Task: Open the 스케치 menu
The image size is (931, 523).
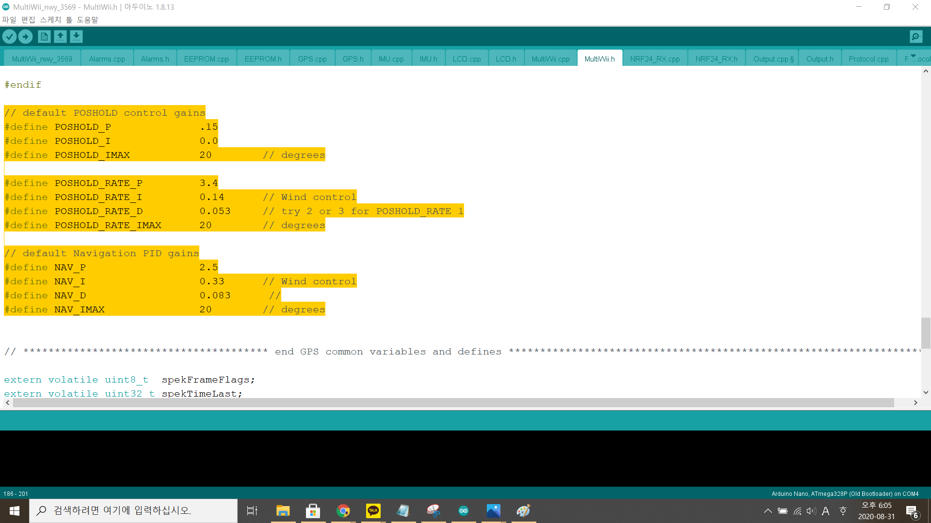Action: pos(50,20)
